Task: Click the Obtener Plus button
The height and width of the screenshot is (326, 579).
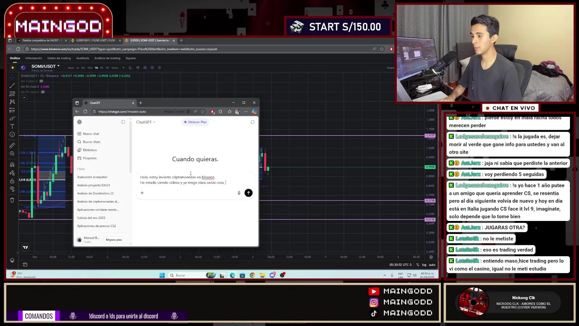Action: point(195,122)
